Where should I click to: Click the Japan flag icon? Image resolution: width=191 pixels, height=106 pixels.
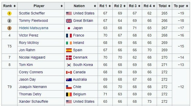[69, 28]
